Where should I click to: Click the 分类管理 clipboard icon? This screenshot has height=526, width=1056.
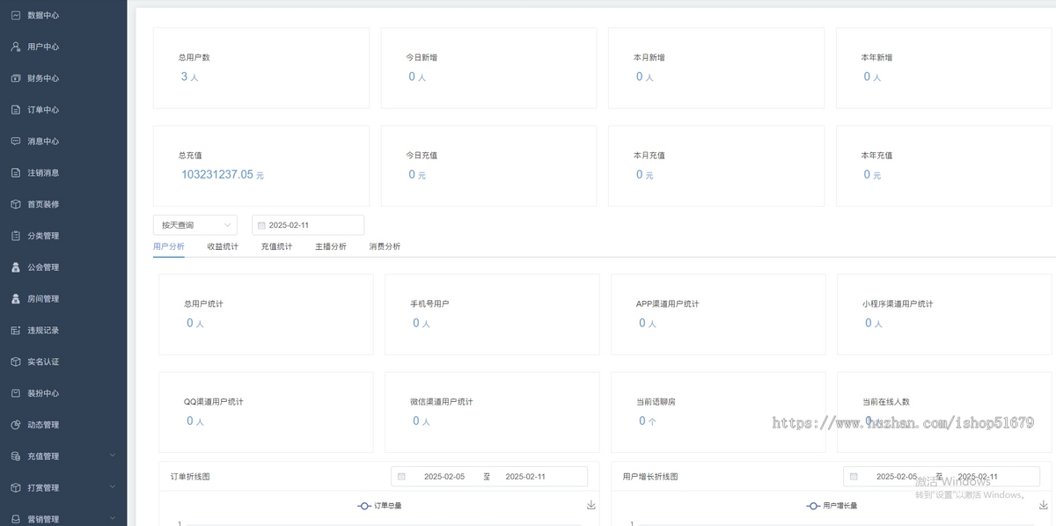[x=16, y=236]
